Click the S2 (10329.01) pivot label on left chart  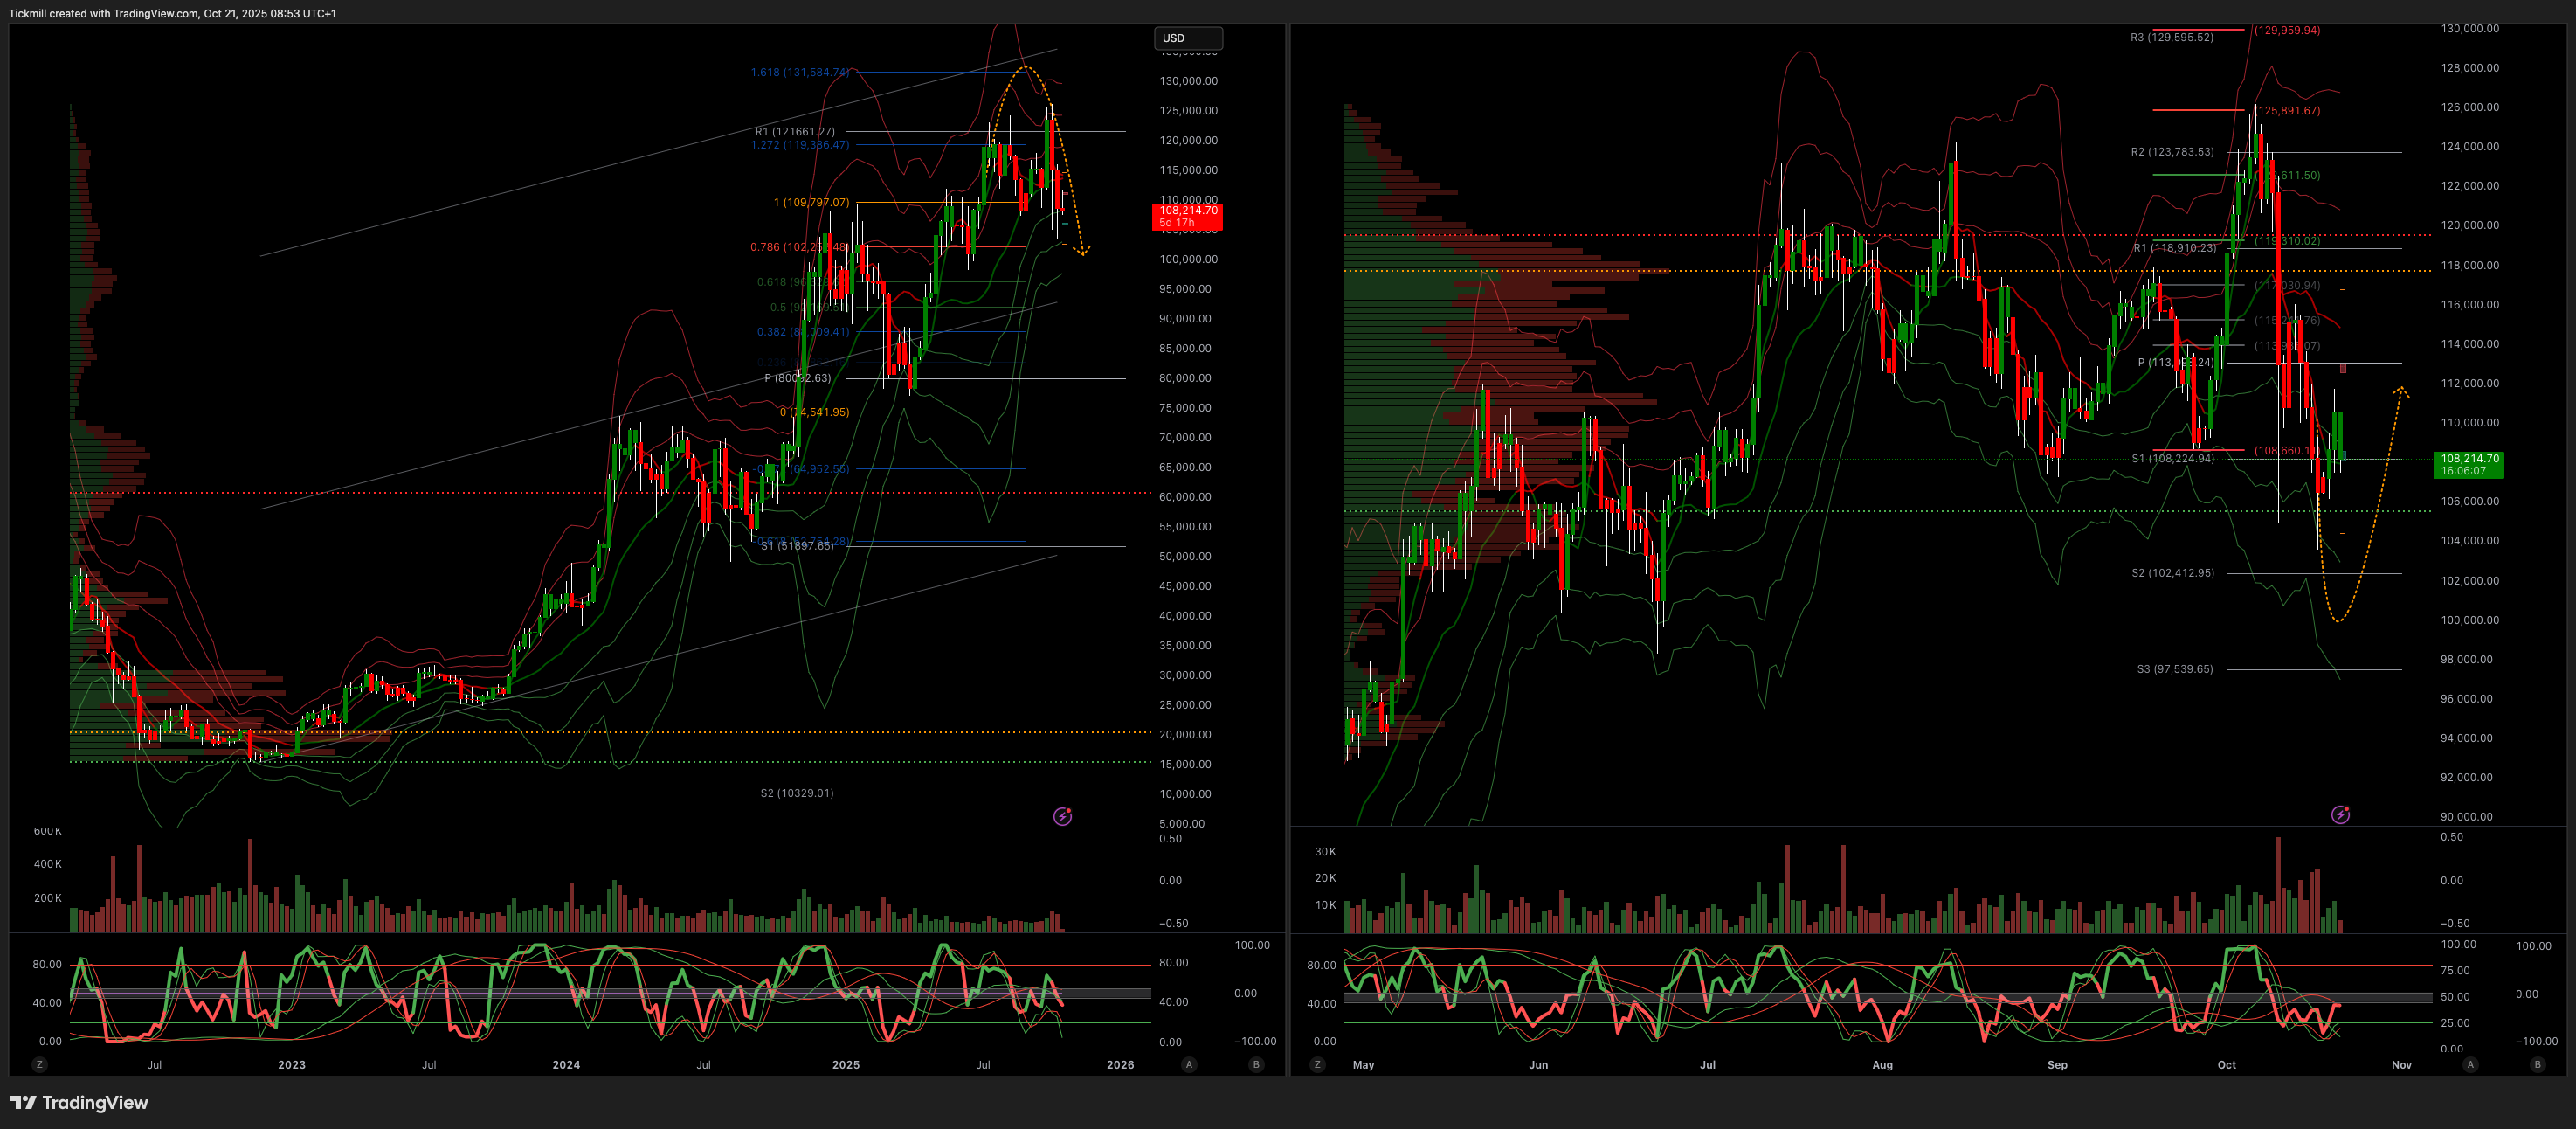796,793
